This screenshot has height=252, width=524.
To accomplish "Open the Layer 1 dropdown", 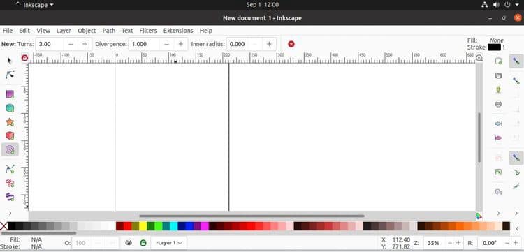I will (169, 243).
